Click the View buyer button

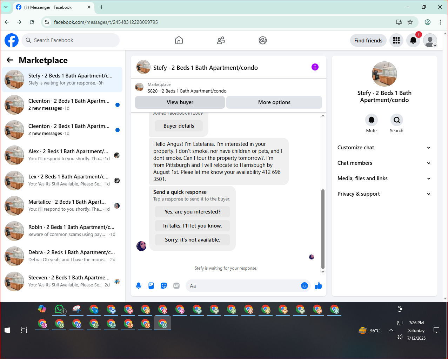180,102
